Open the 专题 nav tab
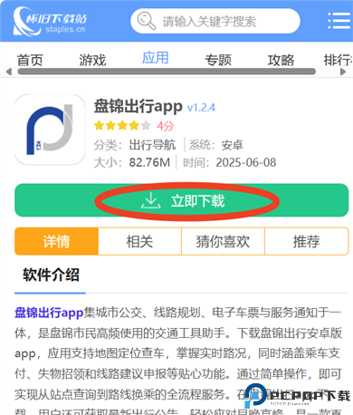 point(218,60)
